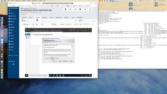Switch to the General tab
The width and height of the screenshot is (167, 94).
point(24,17)
